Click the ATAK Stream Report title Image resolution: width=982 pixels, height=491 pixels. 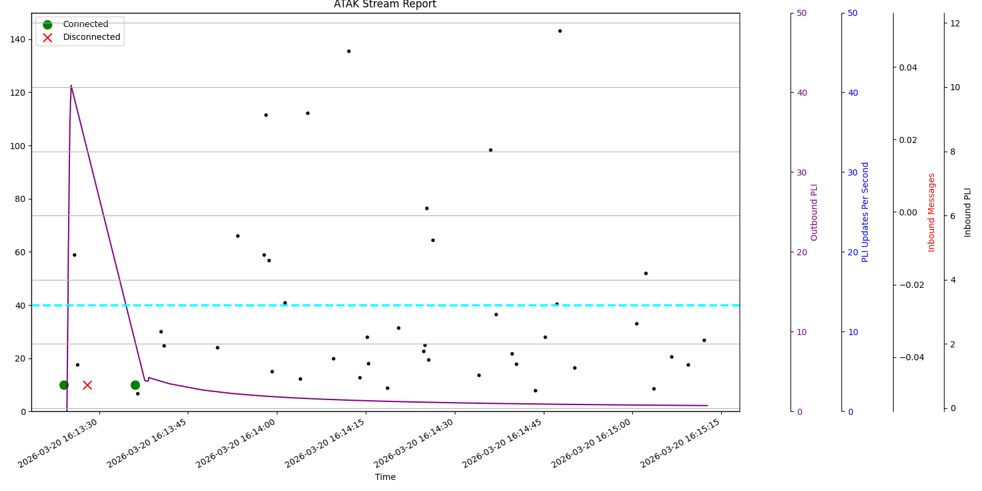385,5
